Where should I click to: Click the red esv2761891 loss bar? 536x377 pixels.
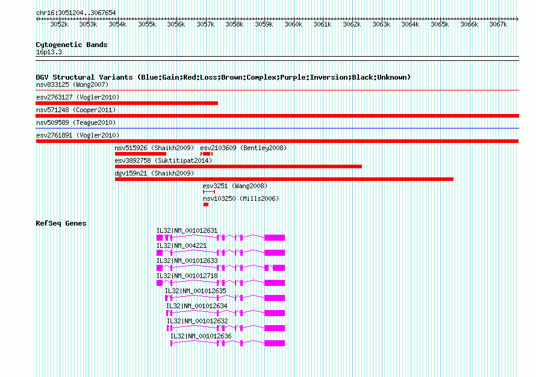pos(277,141)
